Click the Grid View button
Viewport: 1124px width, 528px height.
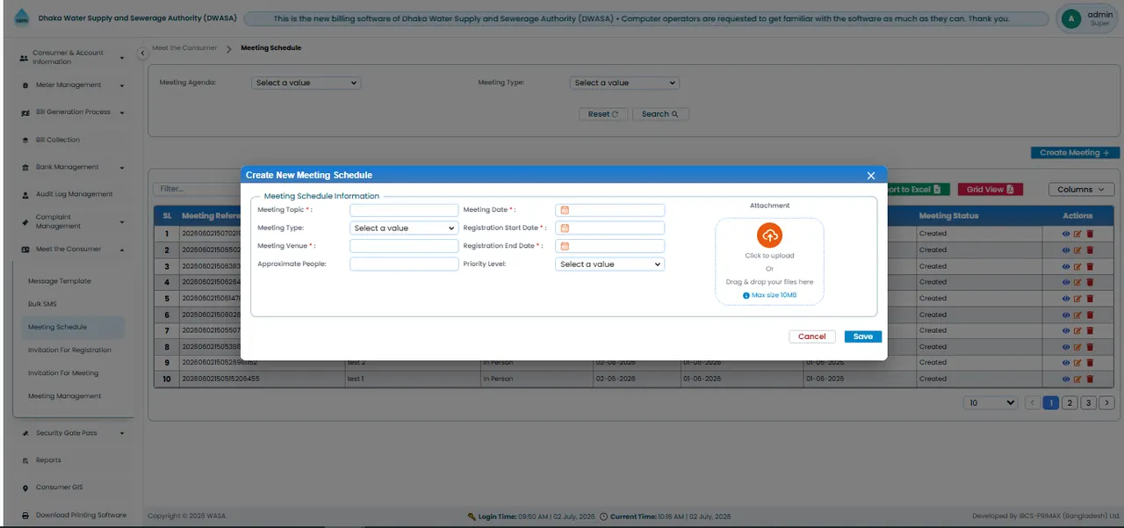point(990,189)
